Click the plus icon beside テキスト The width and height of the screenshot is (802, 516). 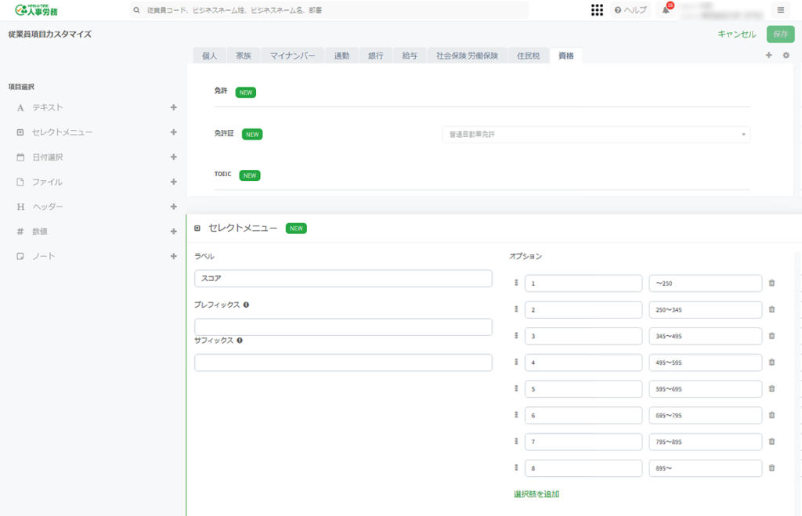[173, 107]
